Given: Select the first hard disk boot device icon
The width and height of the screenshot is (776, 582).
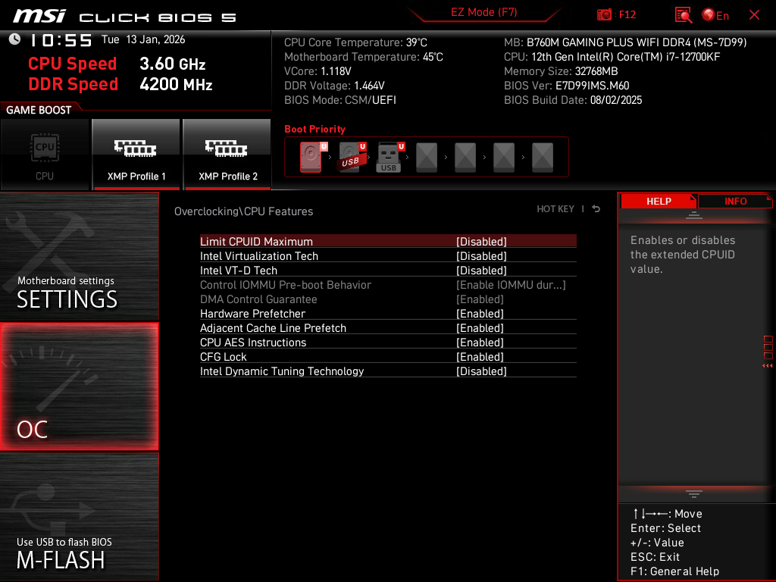Looking at the screenshot, I should coord(311,157).
